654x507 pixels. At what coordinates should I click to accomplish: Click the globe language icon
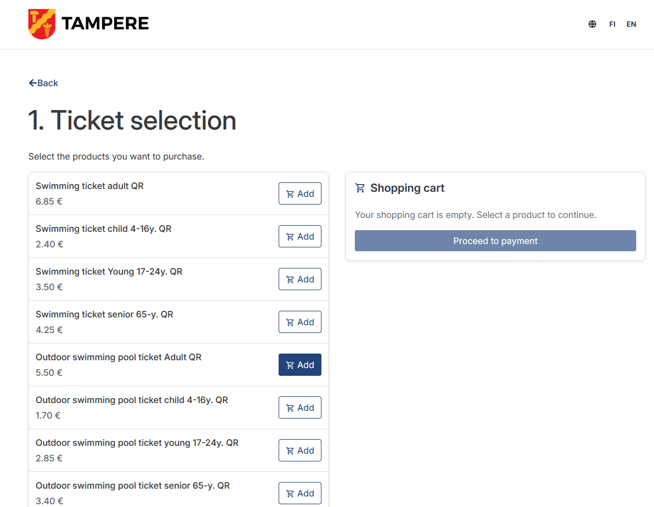click(x=592, y=24)
